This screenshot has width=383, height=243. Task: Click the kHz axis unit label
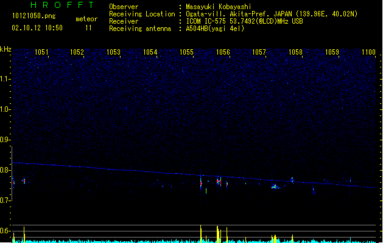pos(5,49)
